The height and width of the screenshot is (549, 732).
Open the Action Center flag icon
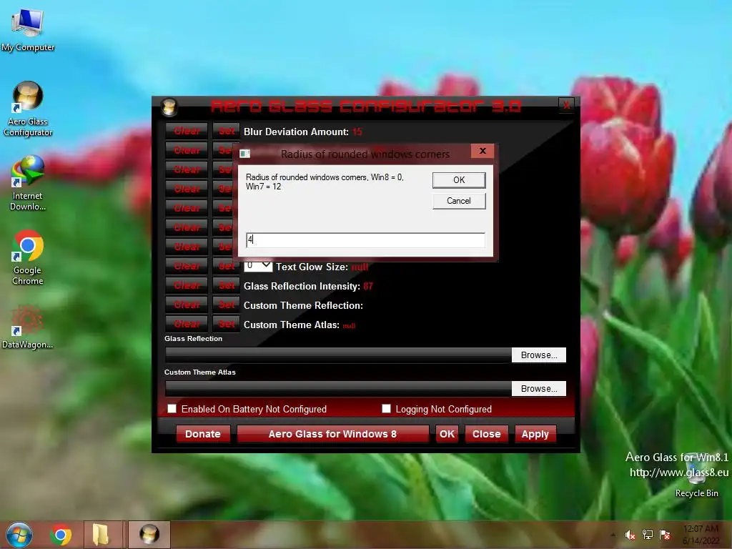coord(665,535)
